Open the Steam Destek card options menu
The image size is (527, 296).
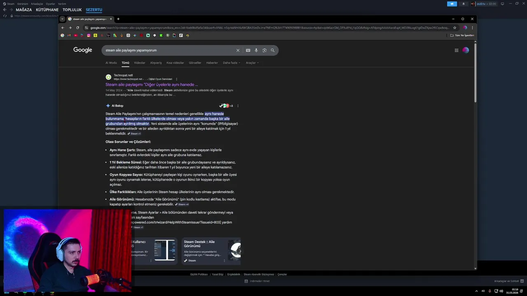(x=224, y=260)
